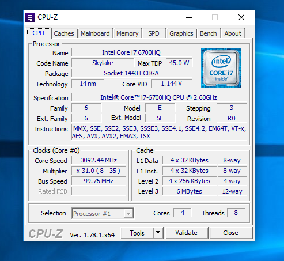284x261 pixels.
Task: Switch to the Caches tab
Action: coord(64,33)
